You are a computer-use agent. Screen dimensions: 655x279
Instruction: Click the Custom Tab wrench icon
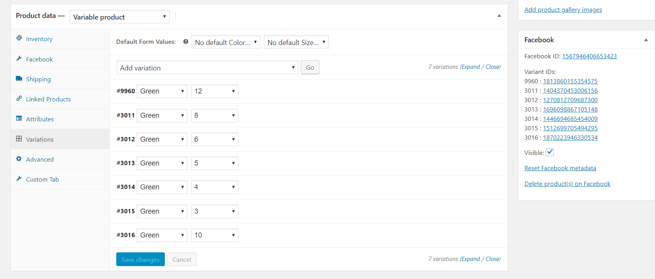pyautogui.click(x=19, y=178)
